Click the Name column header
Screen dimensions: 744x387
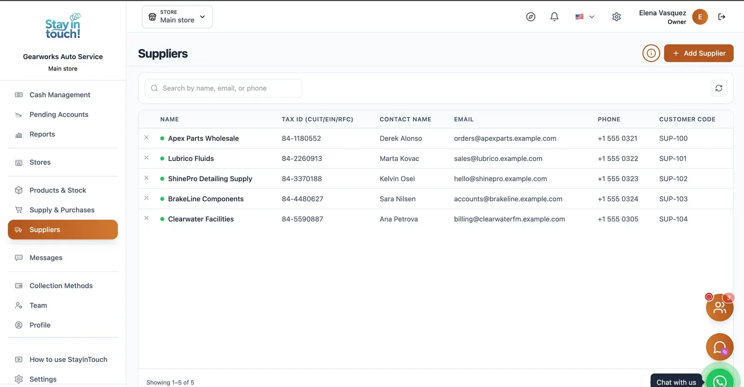tap(170, 119)
